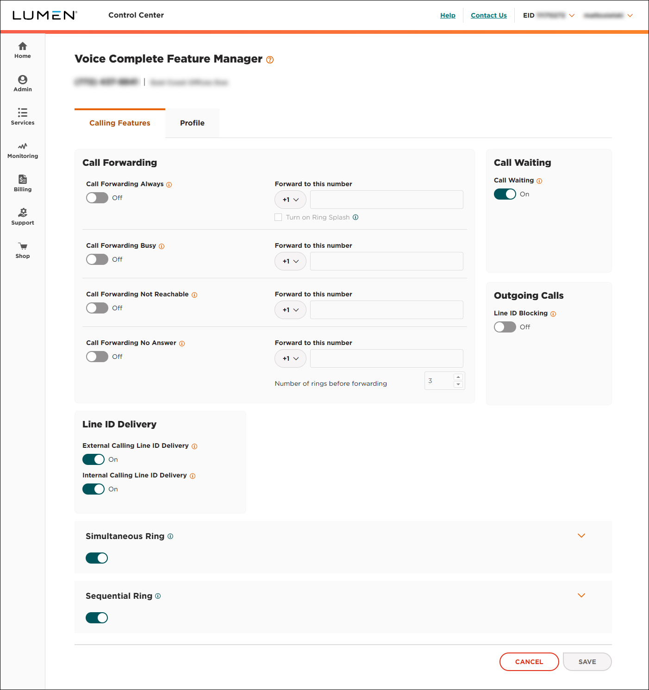
Task: Enable Call Forwarding Always
Action: [x=97, y=198]
